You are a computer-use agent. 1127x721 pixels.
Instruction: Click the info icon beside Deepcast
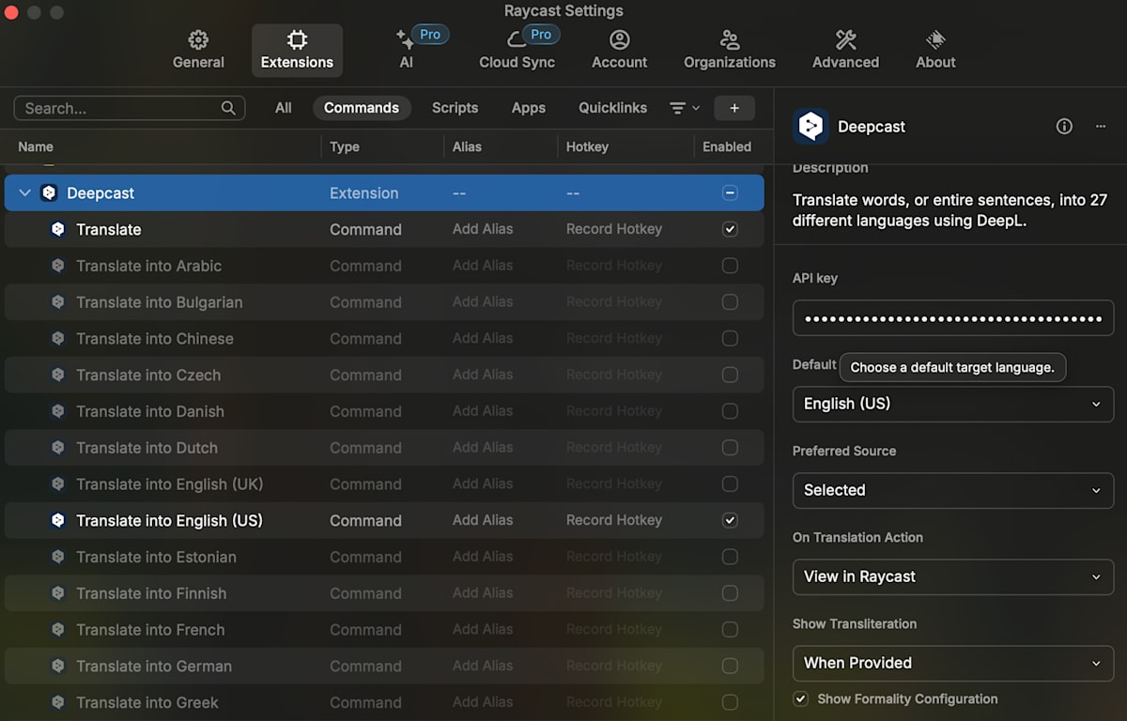click(1064, 127)
